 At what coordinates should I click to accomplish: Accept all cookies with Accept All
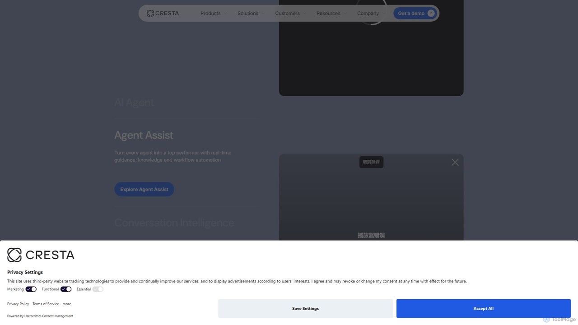pos(484,309)
